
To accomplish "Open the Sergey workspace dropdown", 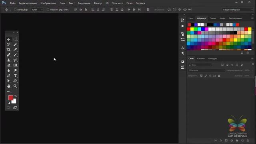I will [x=238, y=10].
